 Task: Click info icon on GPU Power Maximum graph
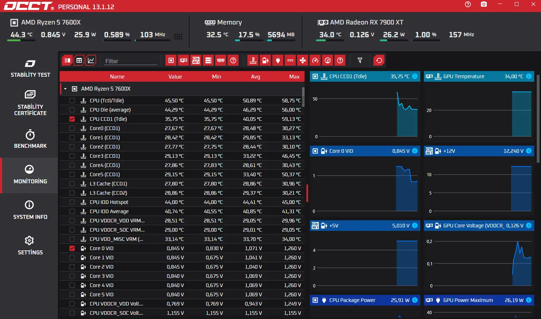(529, 300)
